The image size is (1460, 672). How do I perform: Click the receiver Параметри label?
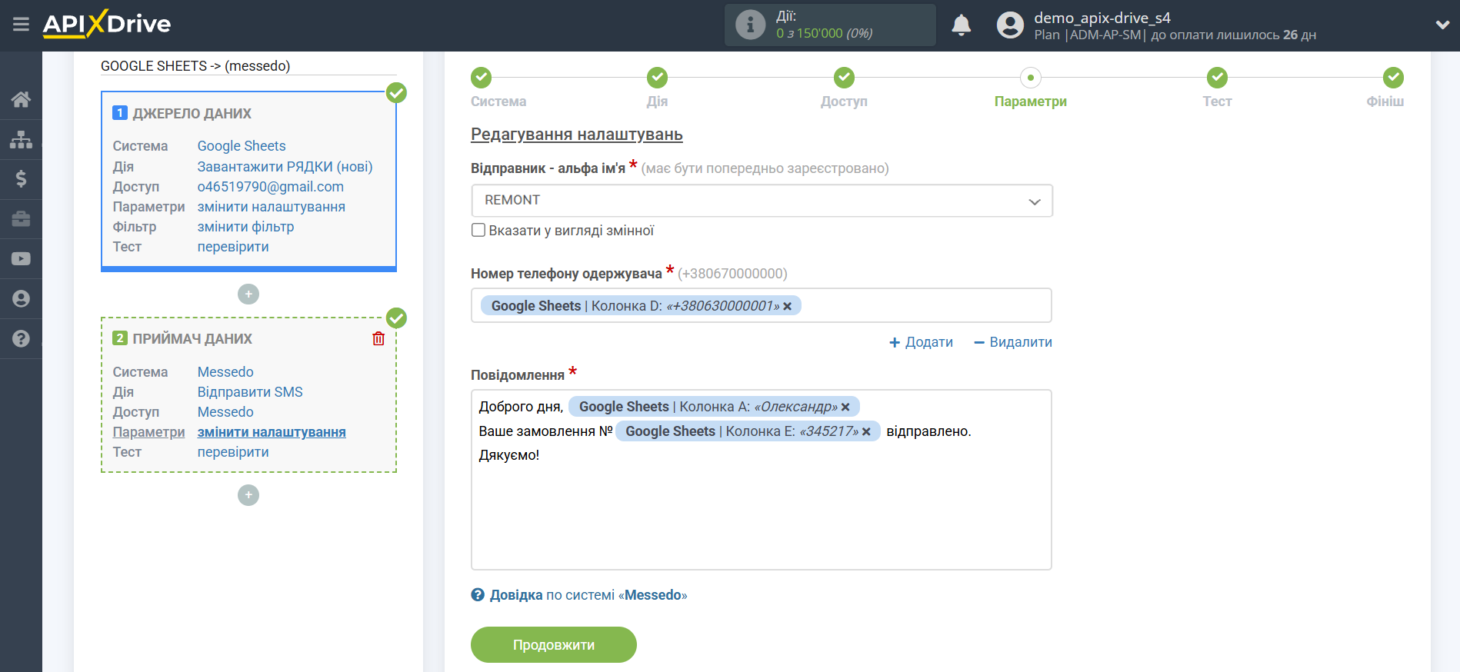click(x=149, y=432)
